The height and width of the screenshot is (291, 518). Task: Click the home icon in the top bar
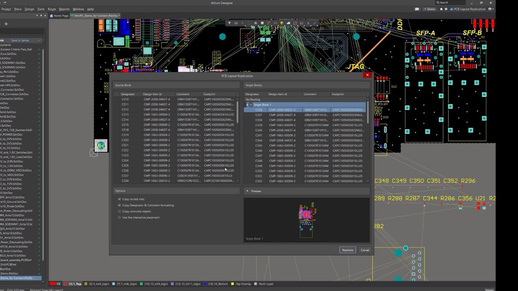click(441, 9)
